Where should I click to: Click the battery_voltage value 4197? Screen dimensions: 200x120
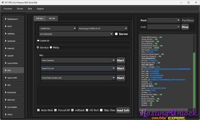(x=157, y=67)
